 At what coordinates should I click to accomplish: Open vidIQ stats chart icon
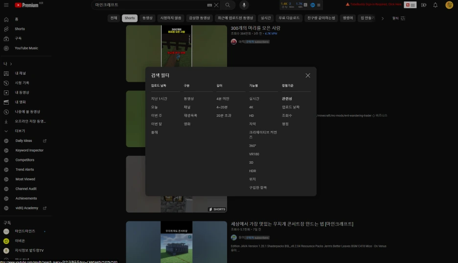[x=305, y=5]
